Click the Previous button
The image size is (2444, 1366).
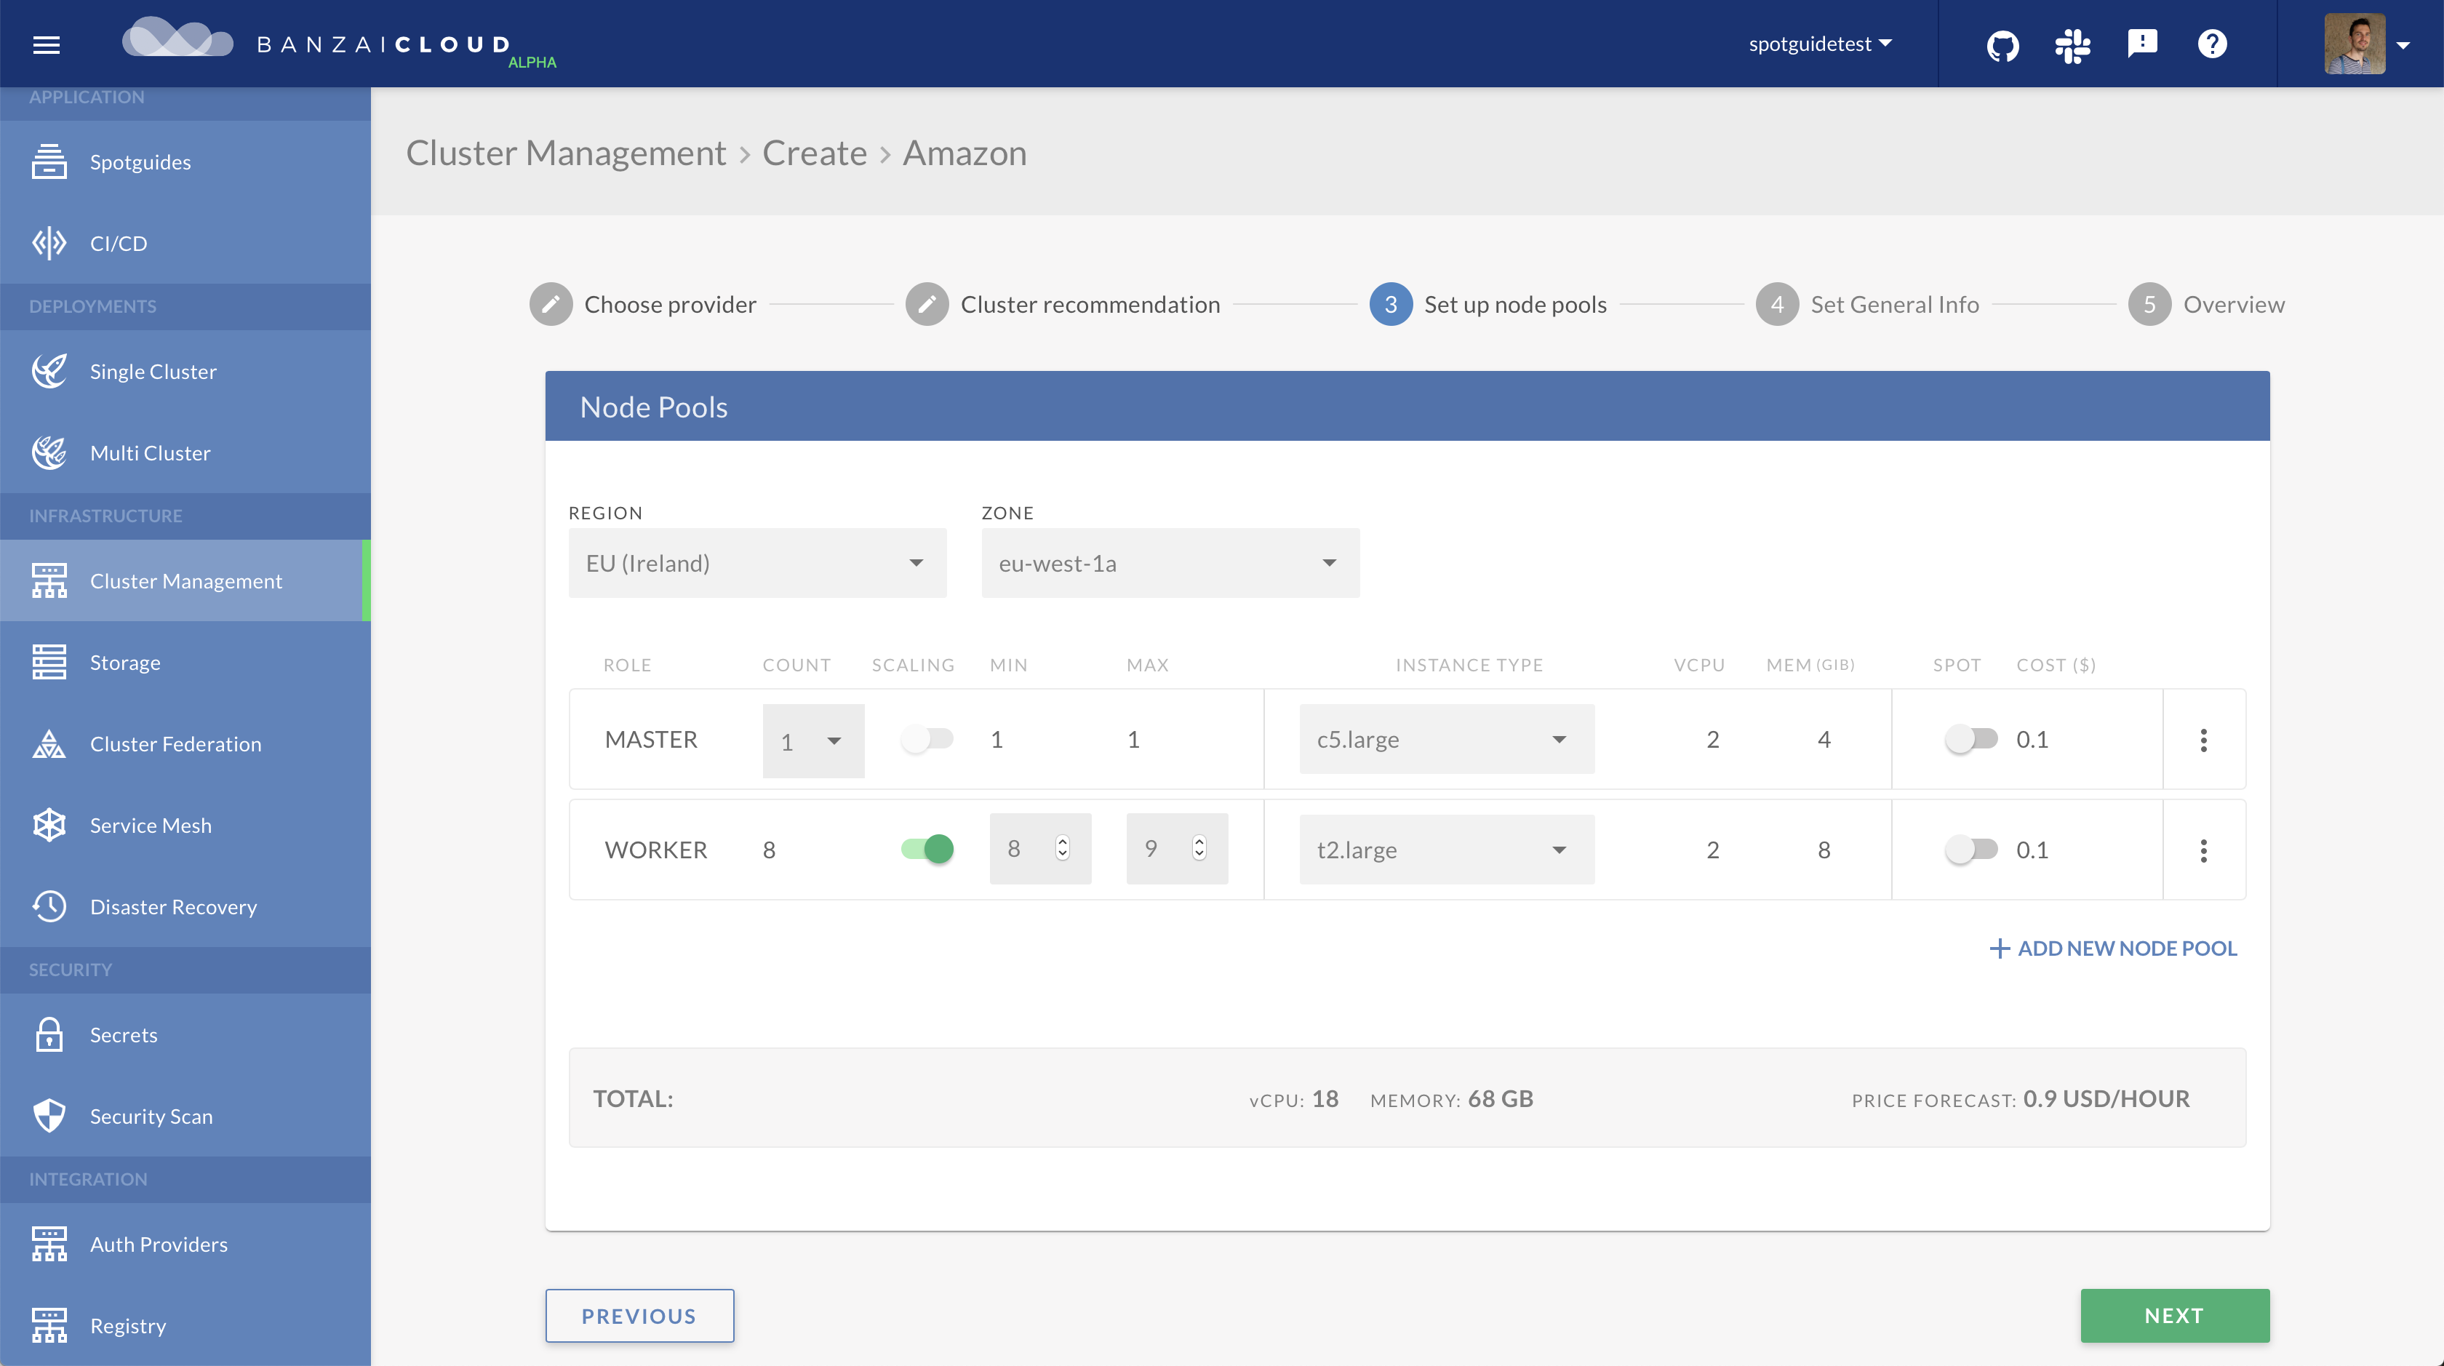(x=639, y=1316)
